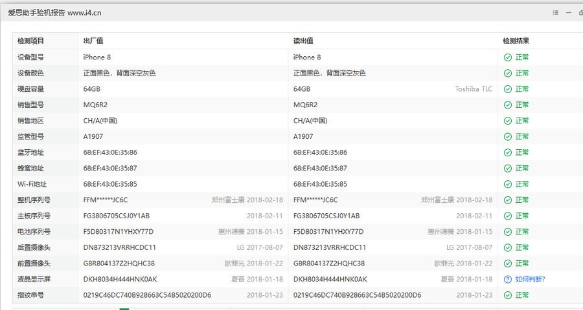Click the green check icon in 监管型号 row
Screen dimensions: 583x310
[507, 136]
